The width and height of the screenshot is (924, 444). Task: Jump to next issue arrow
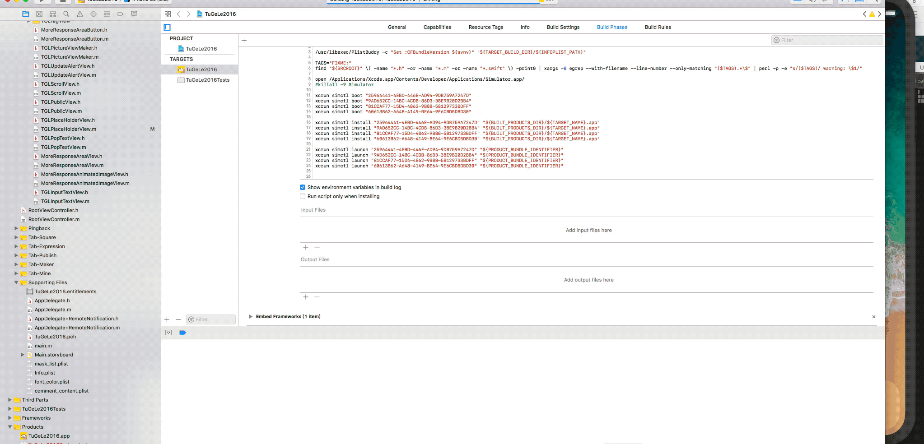coord(879,14)
